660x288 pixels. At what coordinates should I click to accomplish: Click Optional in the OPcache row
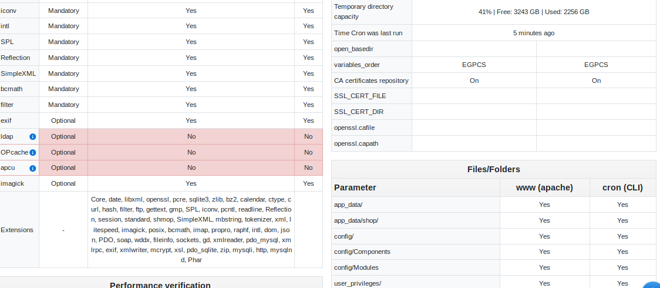pos(63,152)
